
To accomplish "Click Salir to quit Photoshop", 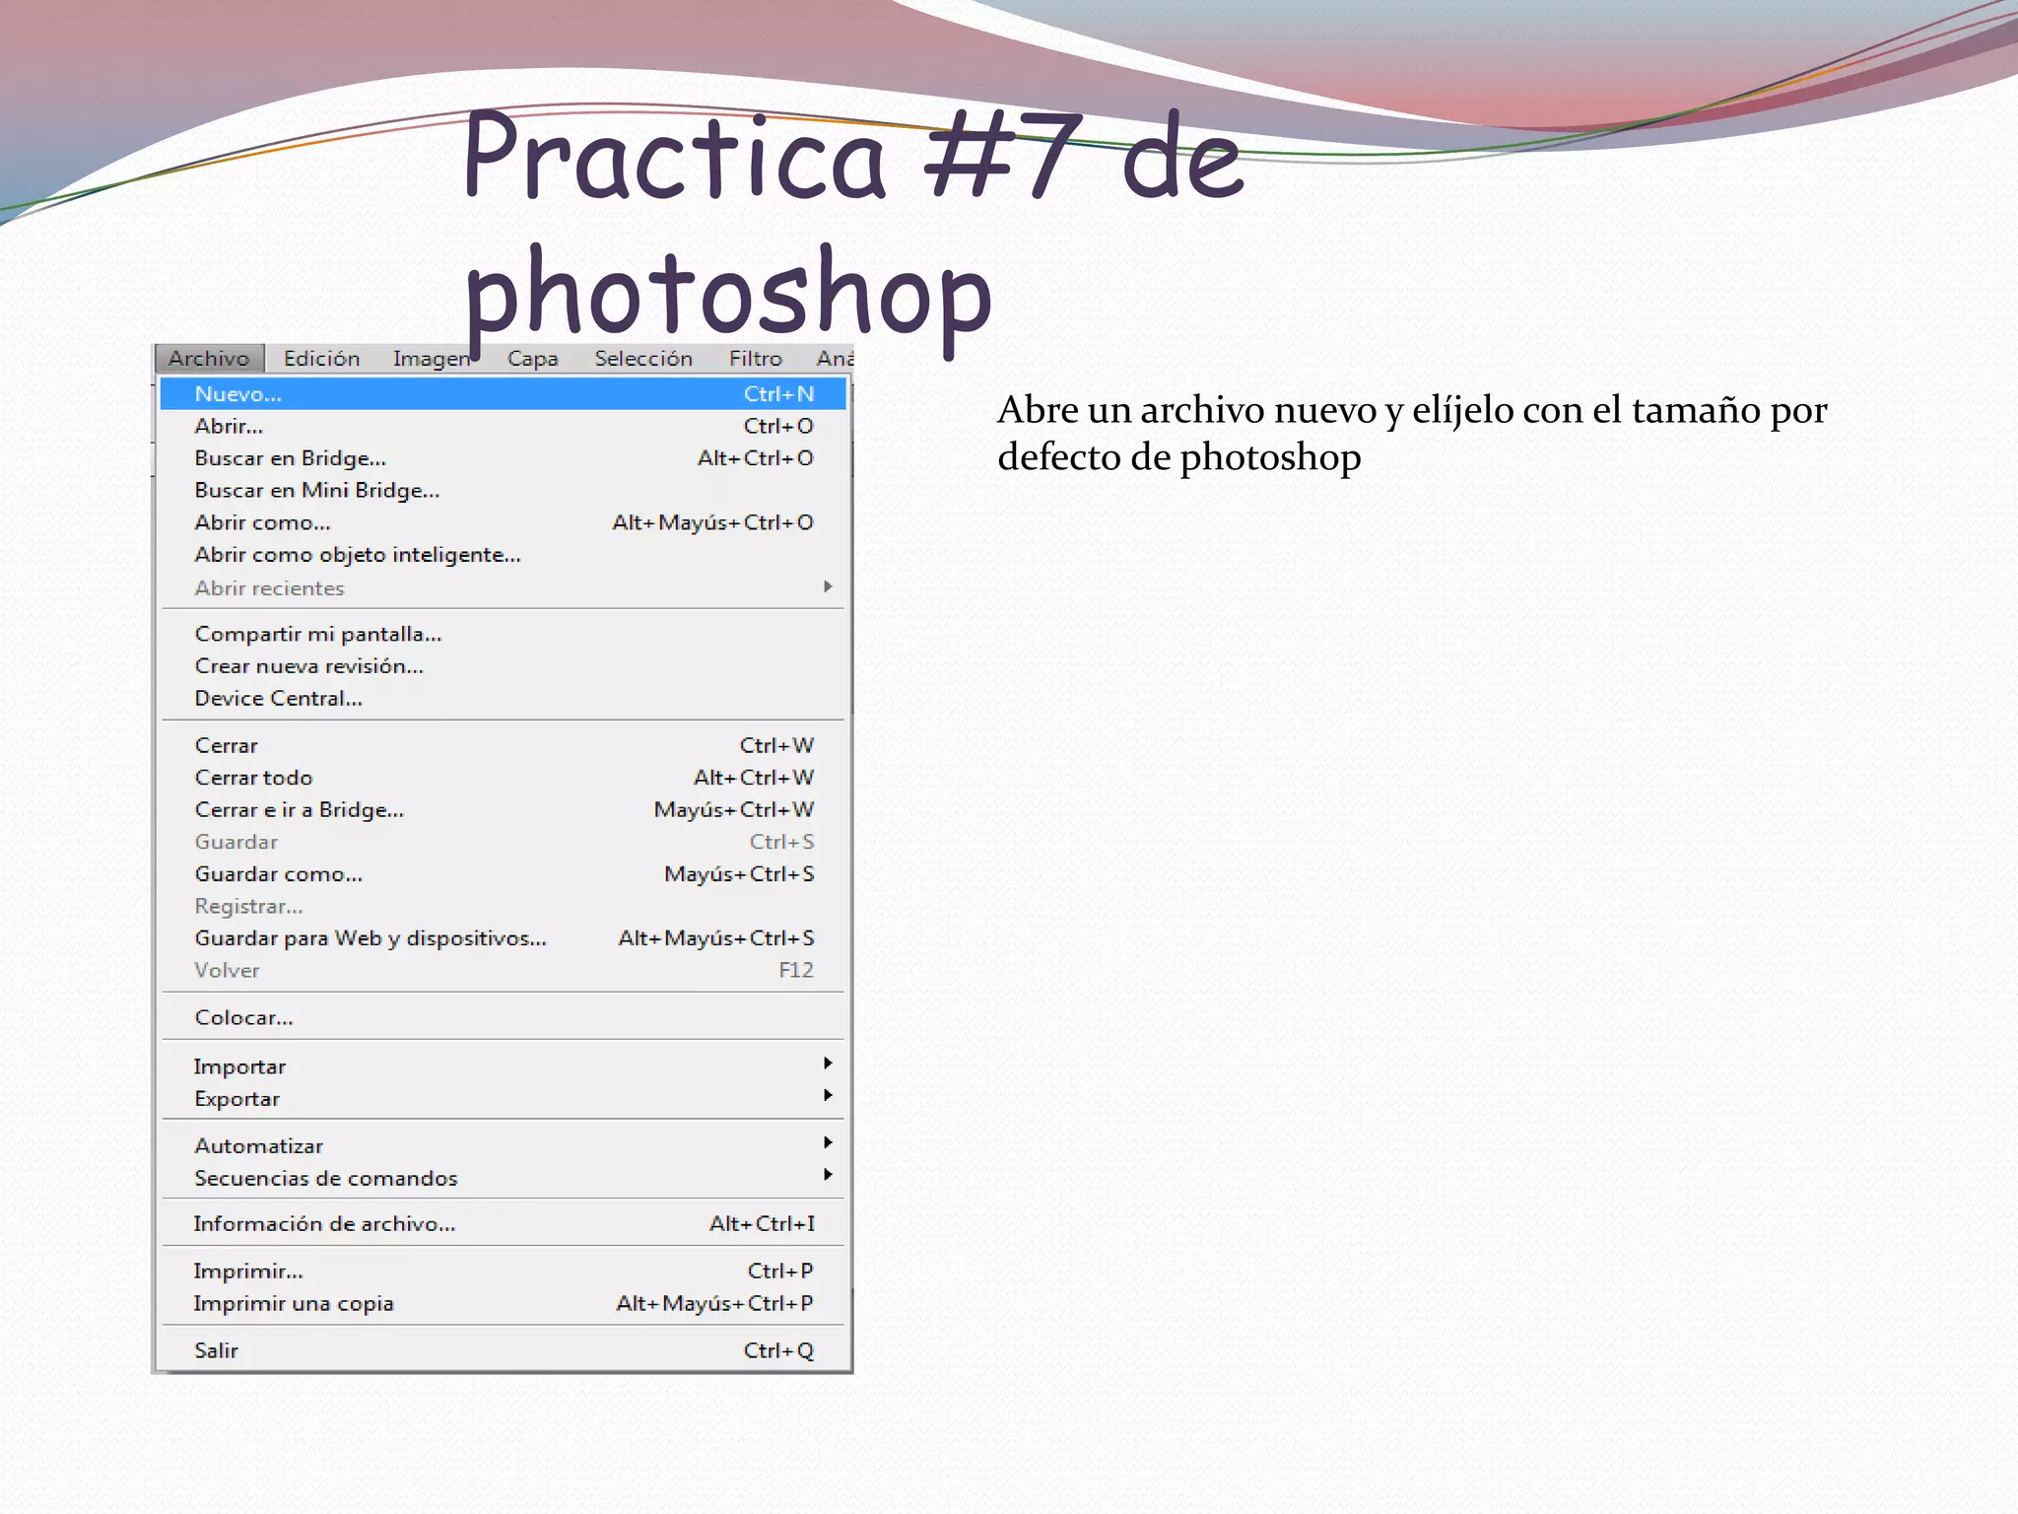I will click(216, 1351).
